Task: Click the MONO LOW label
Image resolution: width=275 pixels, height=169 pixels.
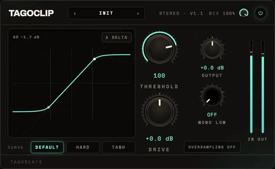Action: pyautogui.click(x=212, y=122)
